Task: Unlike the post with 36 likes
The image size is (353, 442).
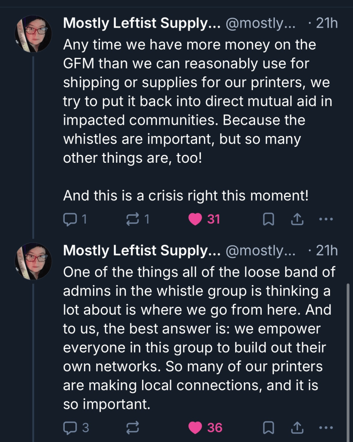Action: (196, 427)
